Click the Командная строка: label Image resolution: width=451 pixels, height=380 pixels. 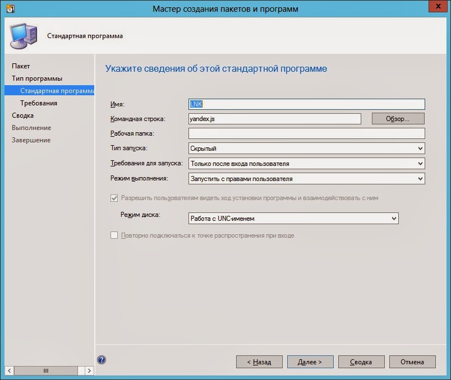click(x=138, y=119)
